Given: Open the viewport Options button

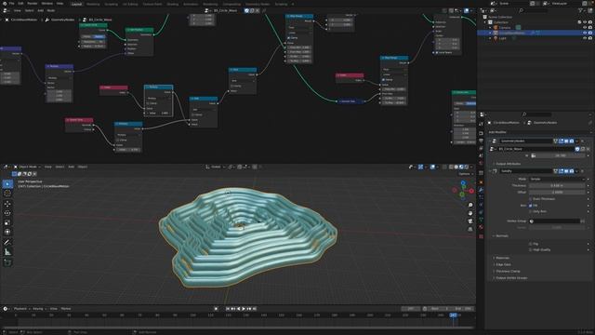Looking at the screenshot, I should (x=465, y=174).
